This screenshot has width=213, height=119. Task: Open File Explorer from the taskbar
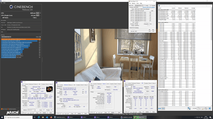(x=43, y=117)
